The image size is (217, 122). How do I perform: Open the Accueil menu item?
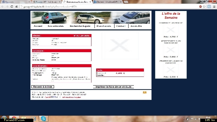click(38, 26)
